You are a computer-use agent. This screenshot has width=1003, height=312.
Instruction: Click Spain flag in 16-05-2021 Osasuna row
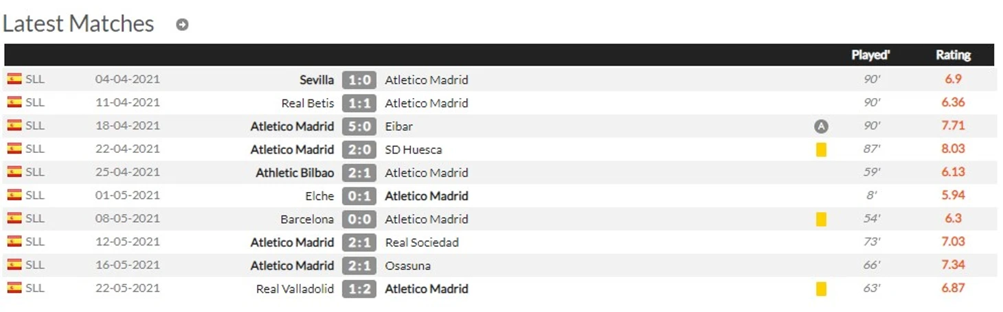point(14,265)
